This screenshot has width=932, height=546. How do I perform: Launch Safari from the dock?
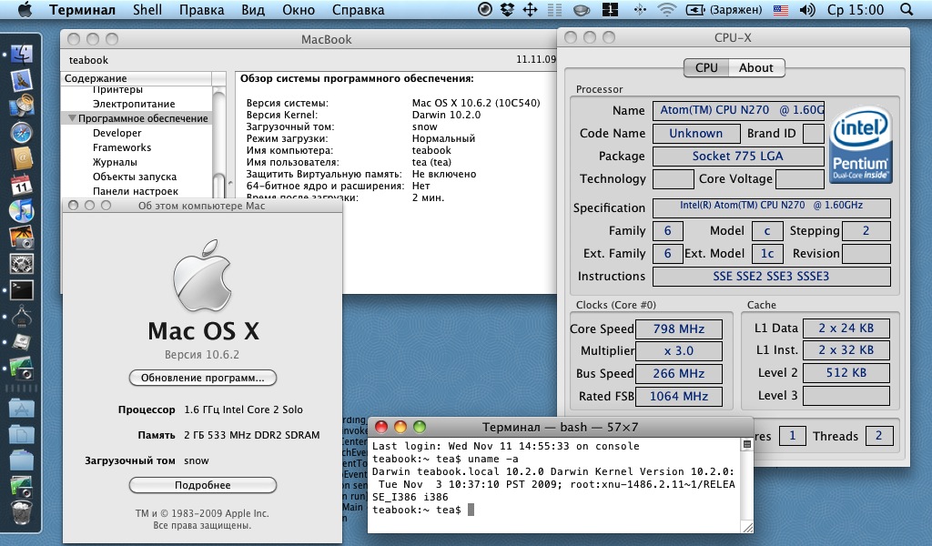(x=21, y=133)
